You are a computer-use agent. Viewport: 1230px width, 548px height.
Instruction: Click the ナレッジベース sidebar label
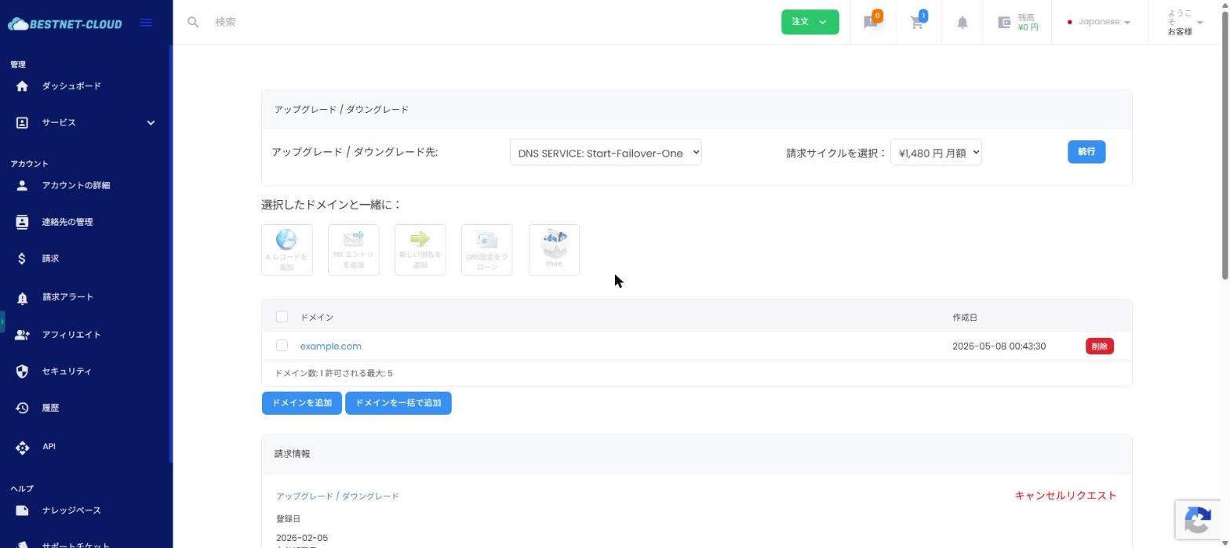coord(71,510)
